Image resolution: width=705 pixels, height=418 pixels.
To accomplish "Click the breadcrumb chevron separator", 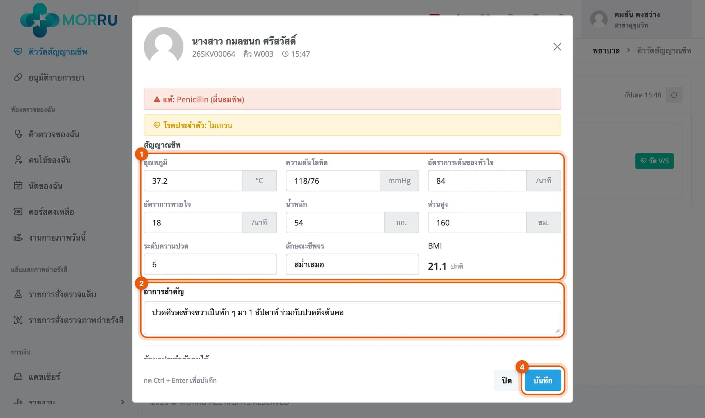I will coord(629,50).
